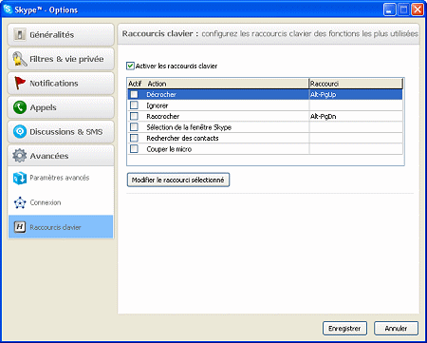427x343 pixels.
Task: Open the Appels options section
Action: coord(61,107)
